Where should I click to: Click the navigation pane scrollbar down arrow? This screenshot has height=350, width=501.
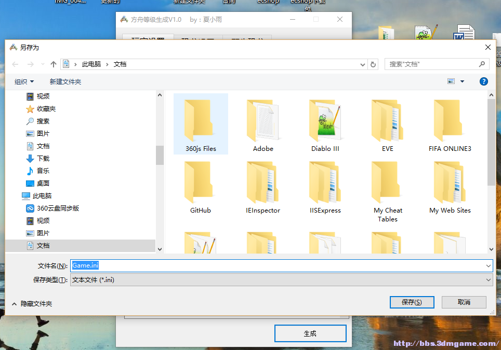point(160,249)
